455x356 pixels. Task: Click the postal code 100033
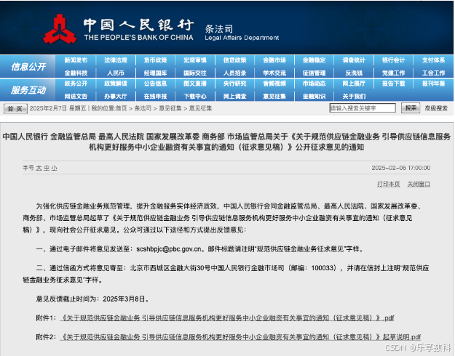[323, 268]
